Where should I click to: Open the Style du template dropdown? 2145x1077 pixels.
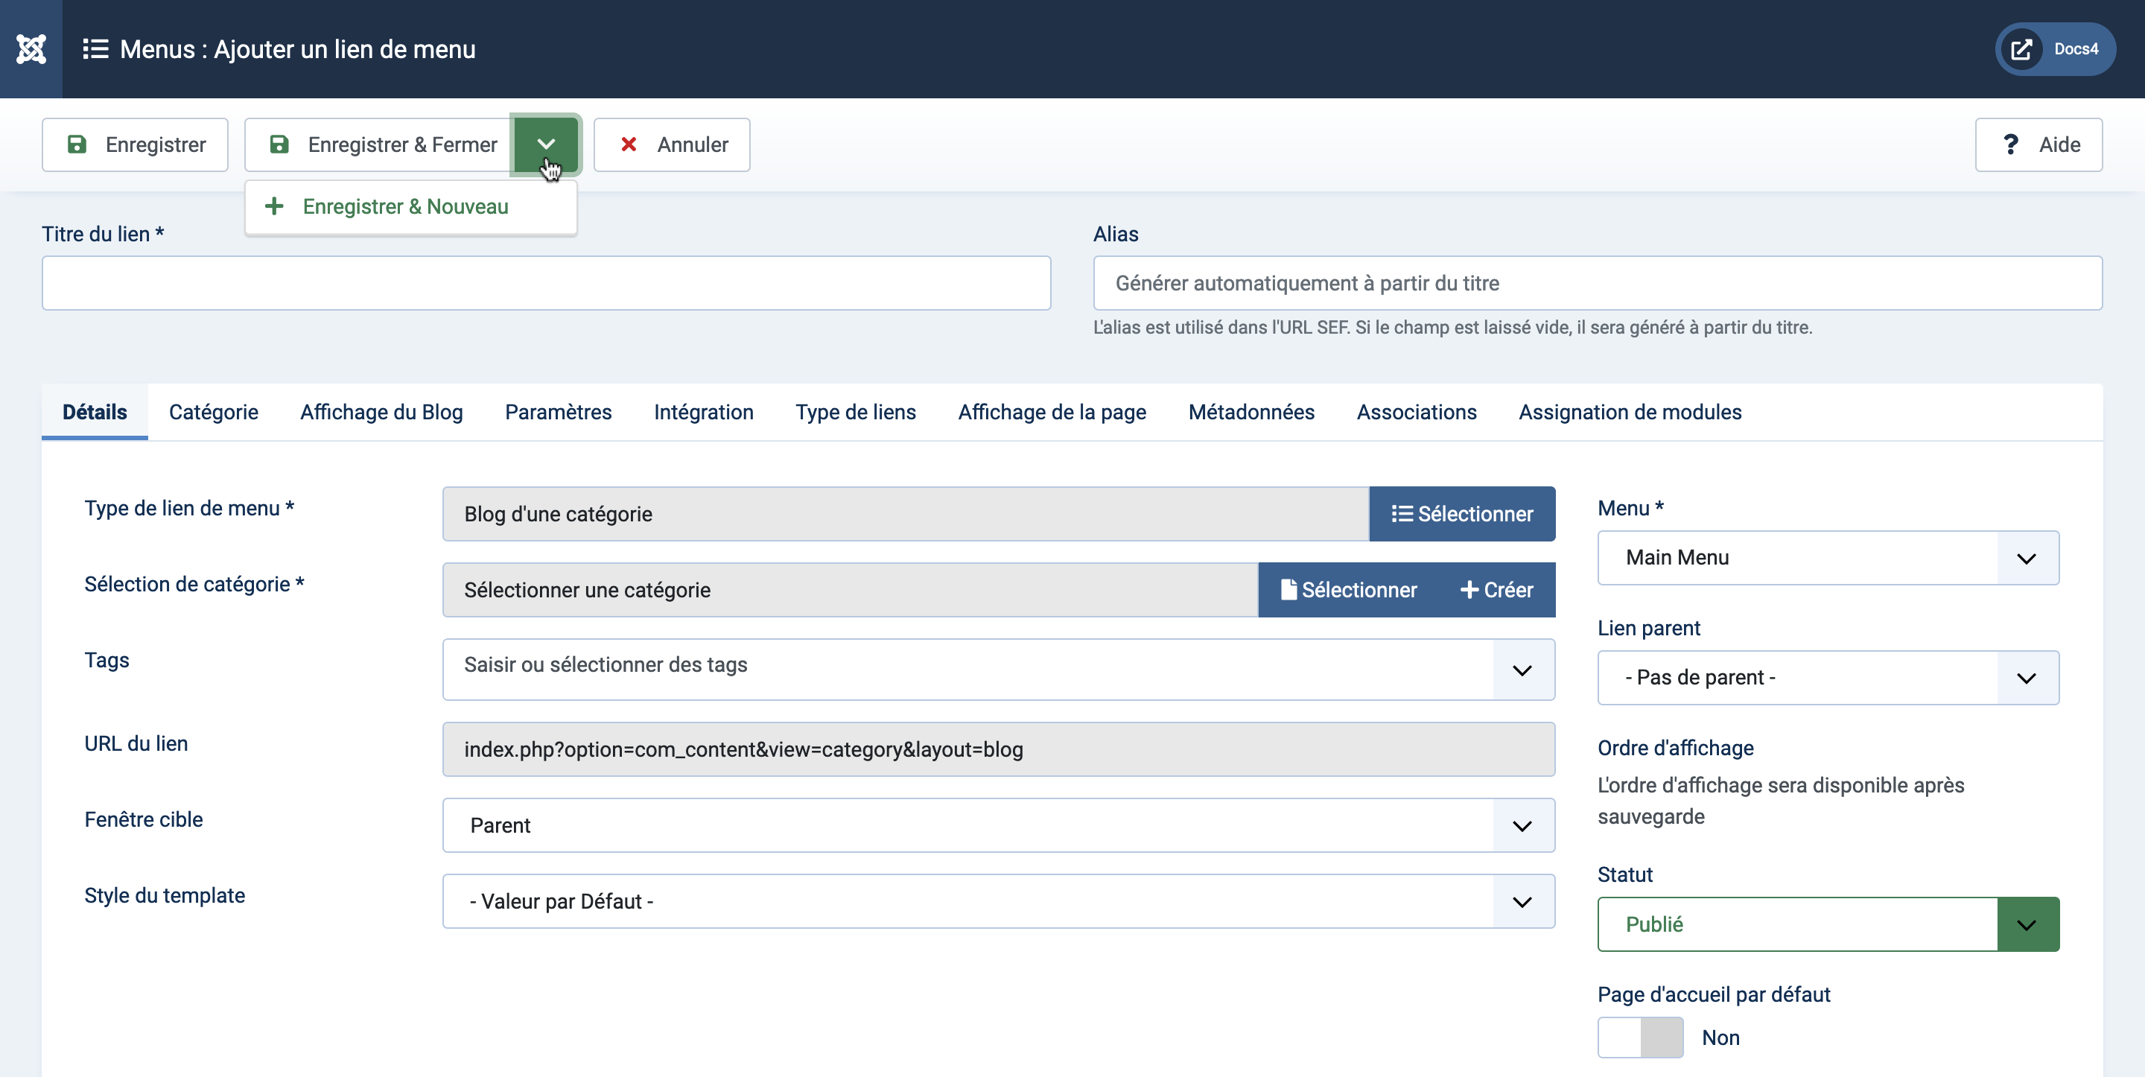coord(998,901)
